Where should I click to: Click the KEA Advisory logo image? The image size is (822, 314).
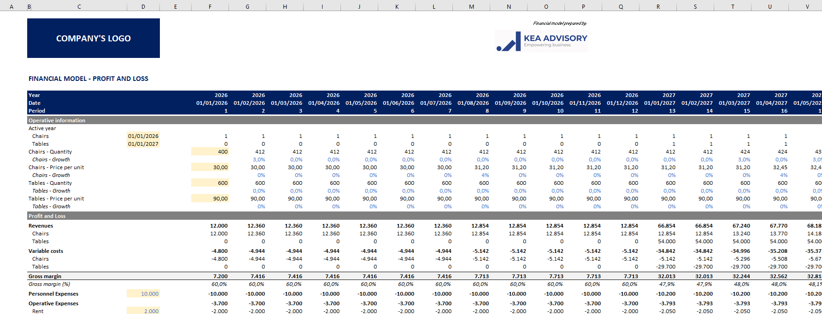pos(541,41)
